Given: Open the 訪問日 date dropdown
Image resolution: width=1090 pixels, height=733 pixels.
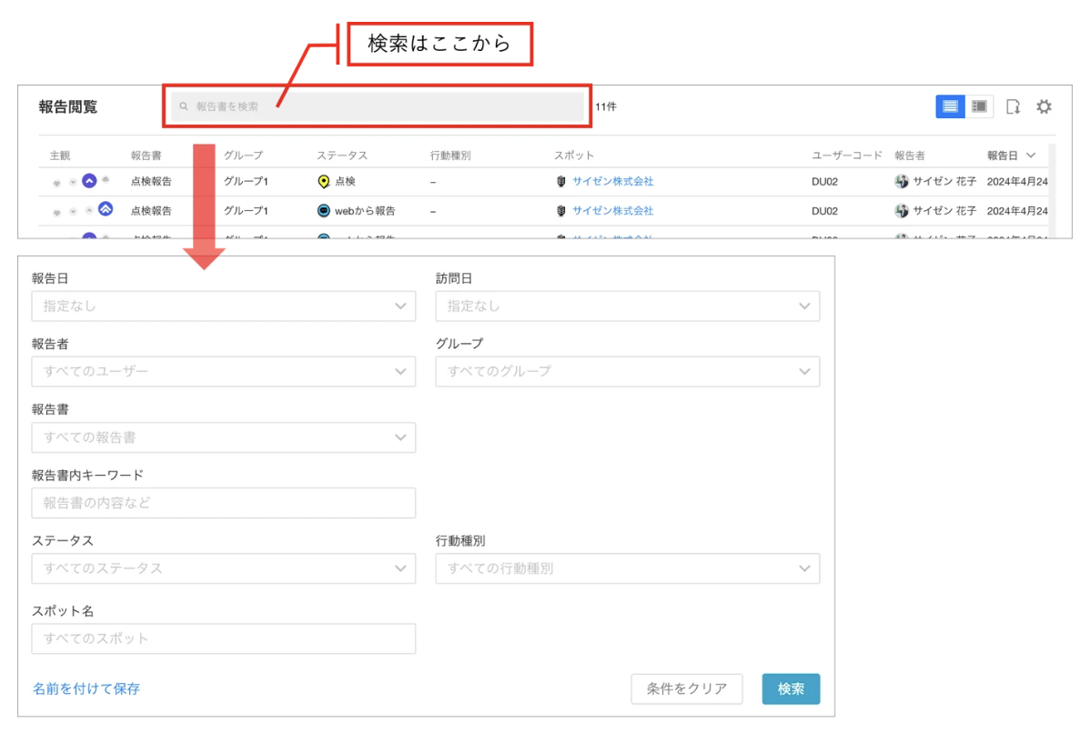Looking at the screenshot, I should 627,306.
